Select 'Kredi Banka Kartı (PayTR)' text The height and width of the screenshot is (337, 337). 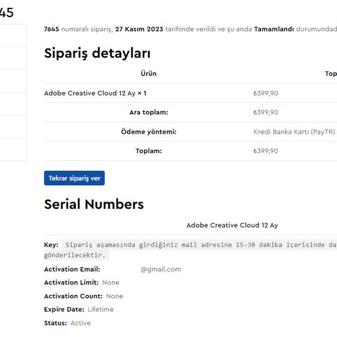coord(294,132)
